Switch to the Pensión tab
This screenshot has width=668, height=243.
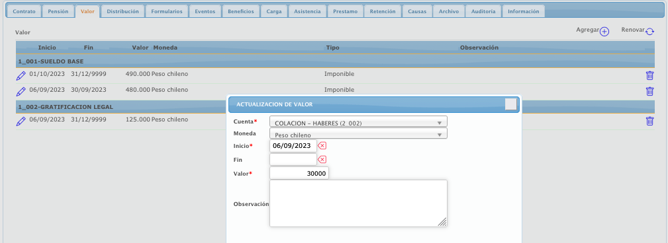pyautogui.click(x=58, y=11)
